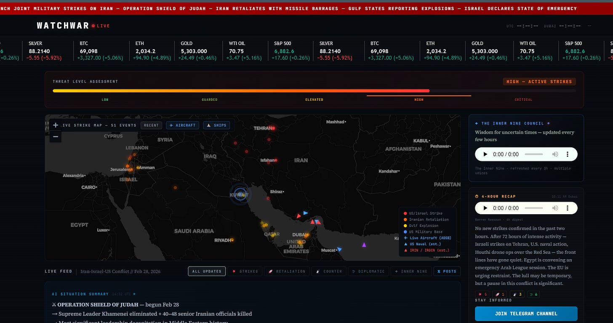
Task: Click the 'Iran-Israel-US Conflict // Feb 28, 2026' text
Action: coord(120,271)
